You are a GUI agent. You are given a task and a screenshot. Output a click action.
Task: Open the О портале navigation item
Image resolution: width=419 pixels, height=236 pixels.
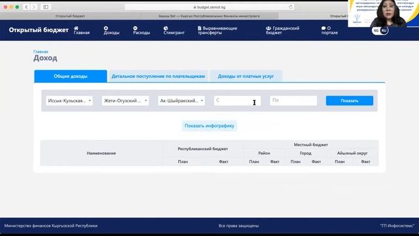(329, 31)
